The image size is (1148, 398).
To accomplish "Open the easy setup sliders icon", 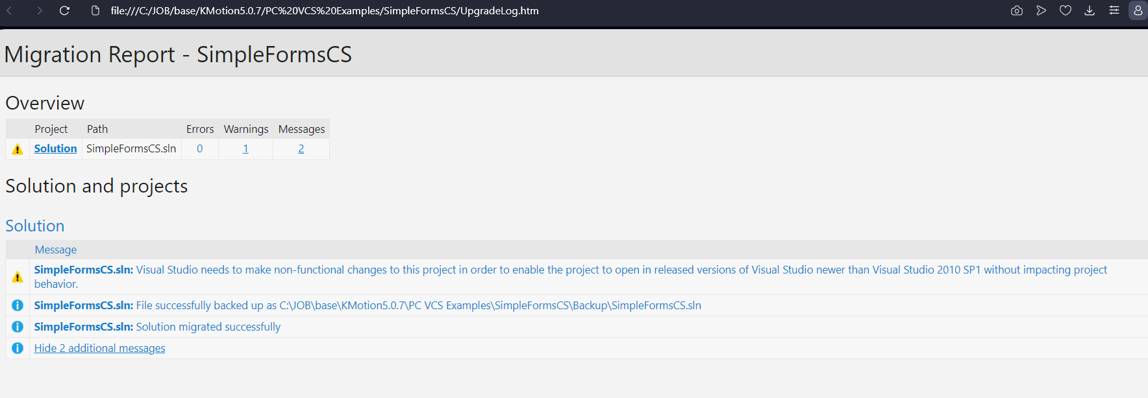I will tap(1114, 10).
